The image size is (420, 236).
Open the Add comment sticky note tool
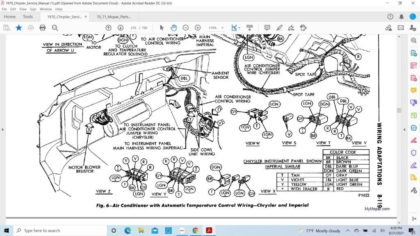[267, 28]
